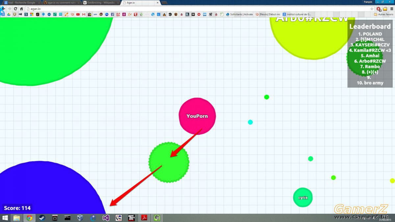Open the YouTube bookmark icon
The image size is (395, 222).
click(x=78, y=14)
